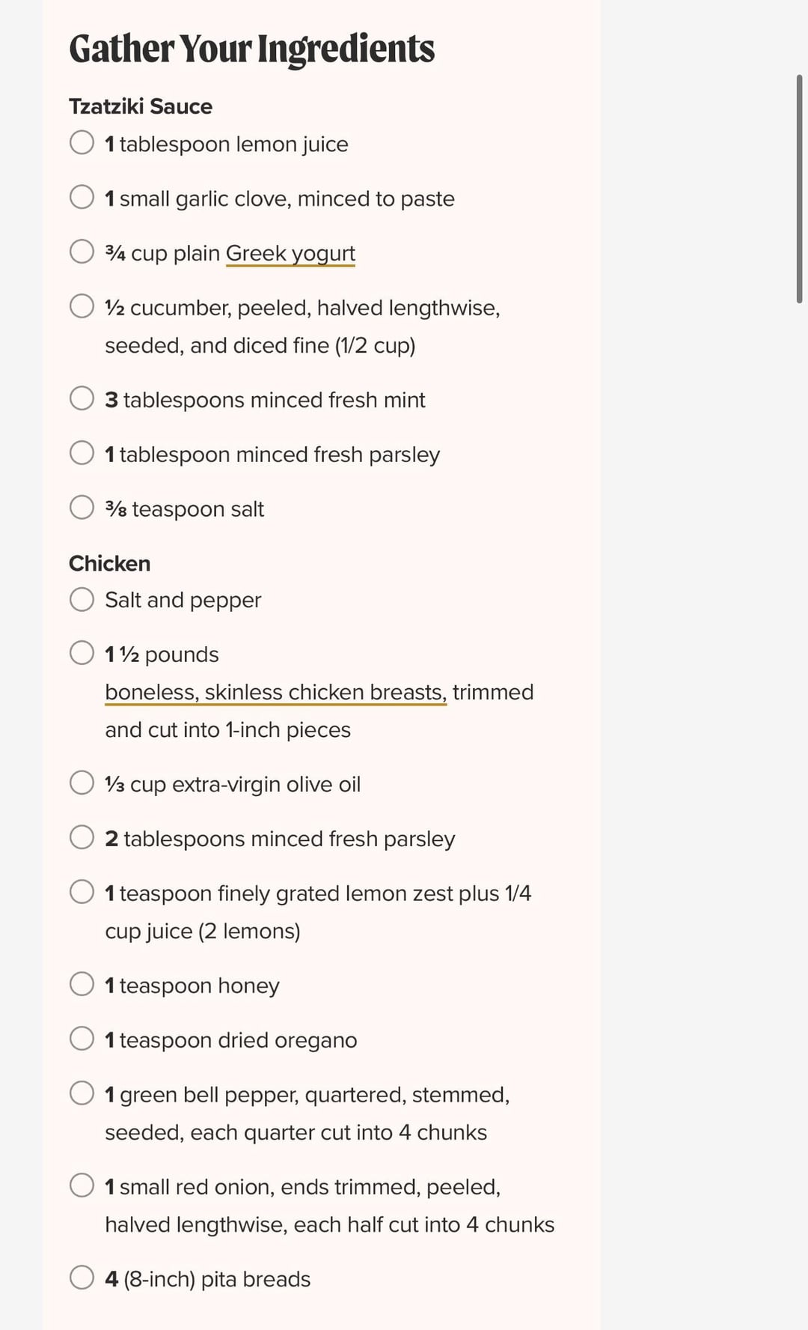Check the small garlic clove ingredient
This screenshot has width=808, height=1330.
pyautogui.click(x=82, y=197)
